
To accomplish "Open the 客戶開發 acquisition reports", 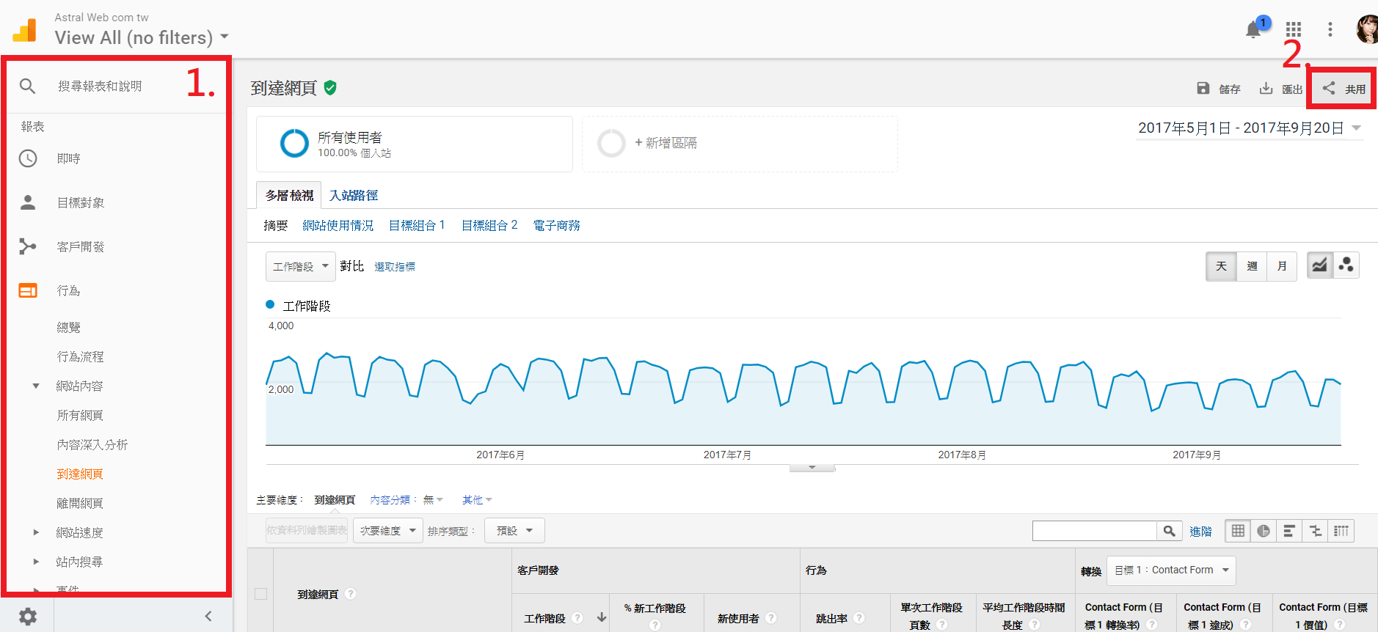I will click(x=81, y=246).
